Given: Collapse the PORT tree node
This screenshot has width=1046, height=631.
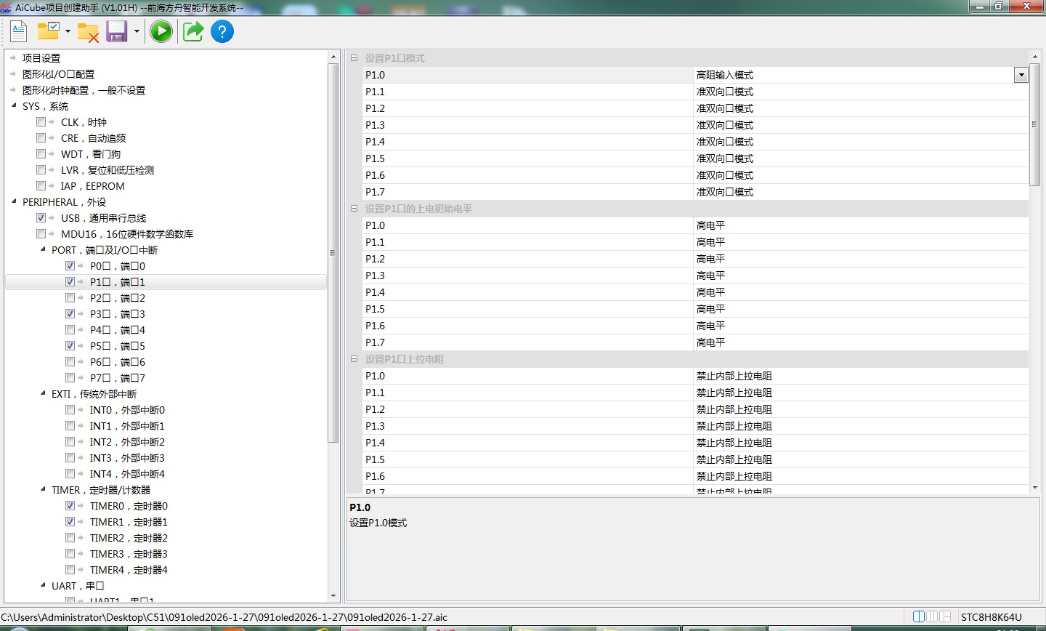Looking at the screenshot, I should point(43,250).
